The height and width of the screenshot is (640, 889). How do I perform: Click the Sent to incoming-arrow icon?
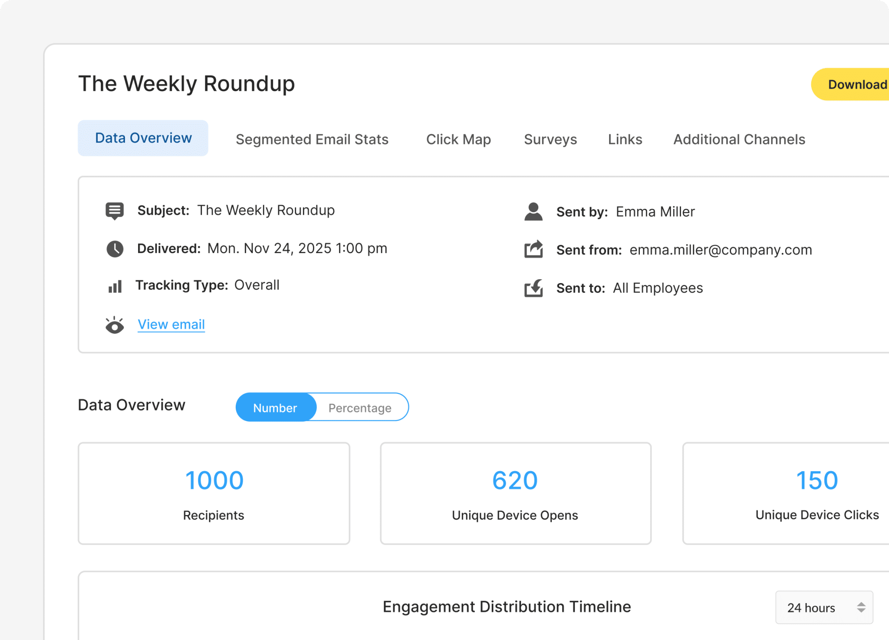[533, 288]
